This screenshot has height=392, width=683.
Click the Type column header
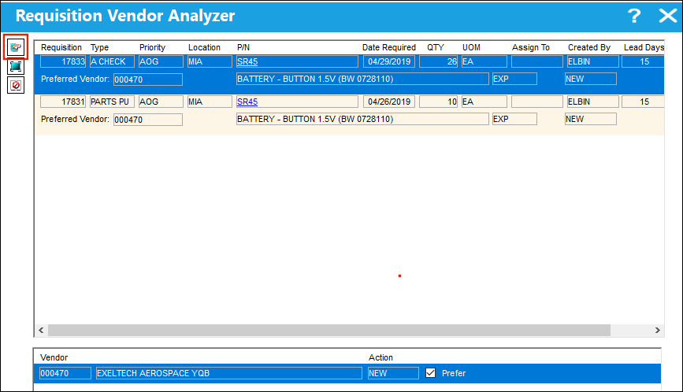click(100, 47)
